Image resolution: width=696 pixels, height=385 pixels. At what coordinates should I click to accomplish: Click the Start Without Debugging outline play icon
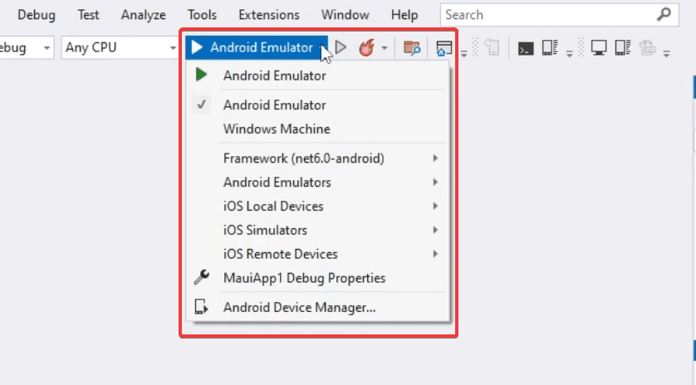tap(341, 47)
